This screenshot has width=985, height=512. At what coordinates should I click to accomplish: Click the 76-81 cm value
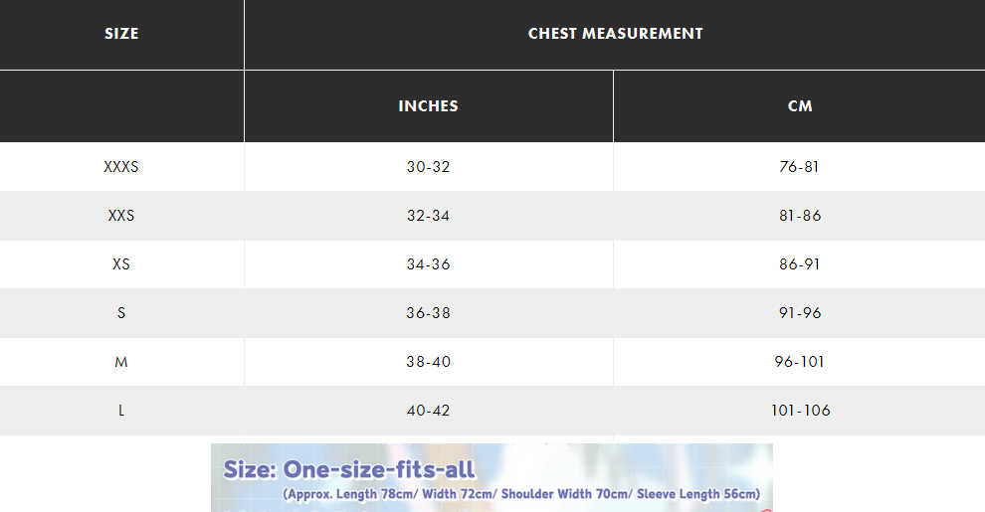click(x=799, y=167)
